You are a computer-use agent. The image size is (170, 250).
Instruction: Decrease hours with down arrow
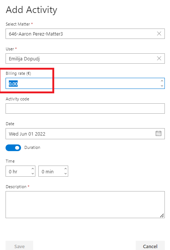(33, 173)
